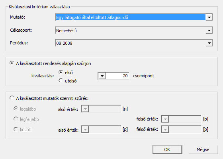The image size is (223, 159).
Task: Open the között row felső érték dropdown
Action: tap(165, 129)
